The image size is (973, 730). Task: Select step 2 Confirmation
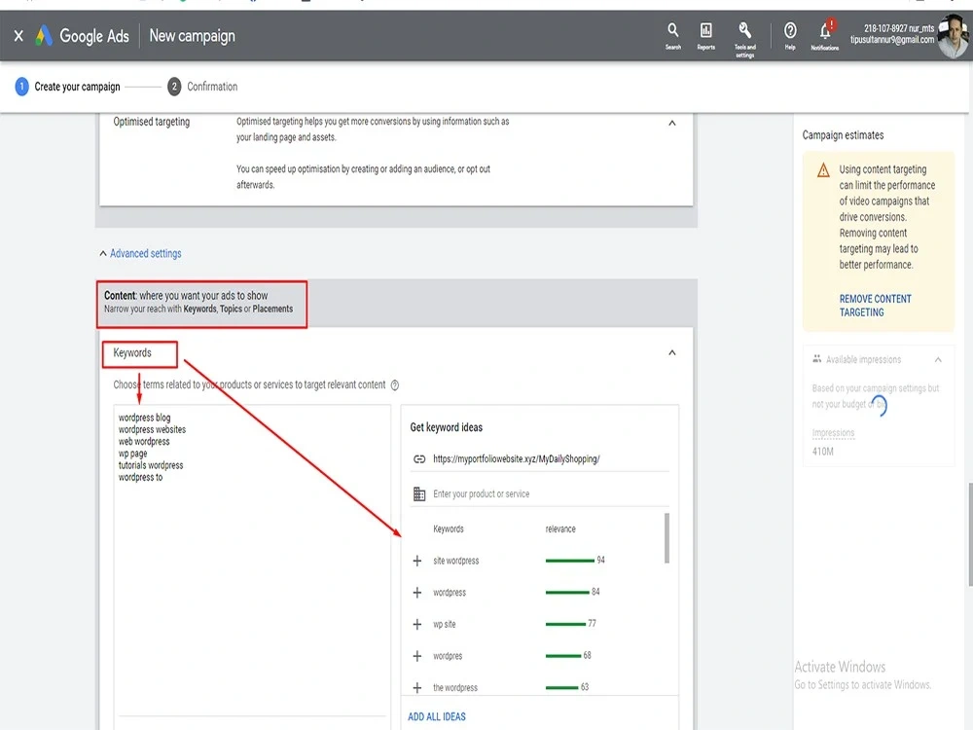coord(202,87)
